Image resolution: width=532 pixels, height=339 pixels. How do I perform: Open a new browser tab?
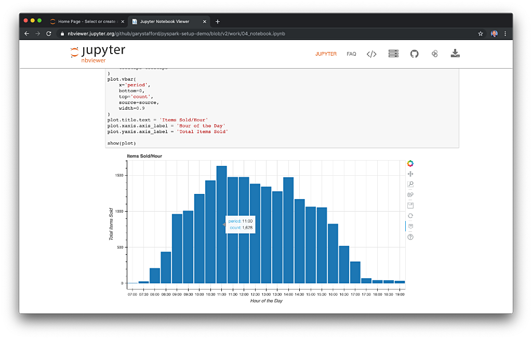pos(218,21)
